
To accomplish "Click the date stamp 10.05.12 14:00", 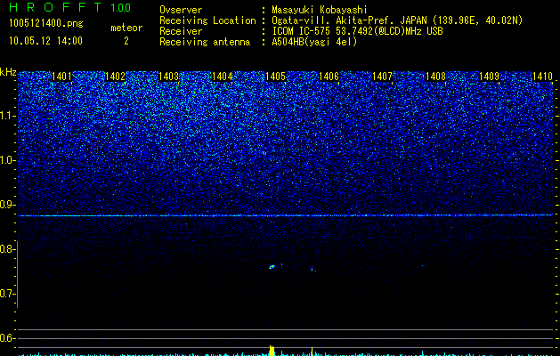I will (x=45, y=41).
